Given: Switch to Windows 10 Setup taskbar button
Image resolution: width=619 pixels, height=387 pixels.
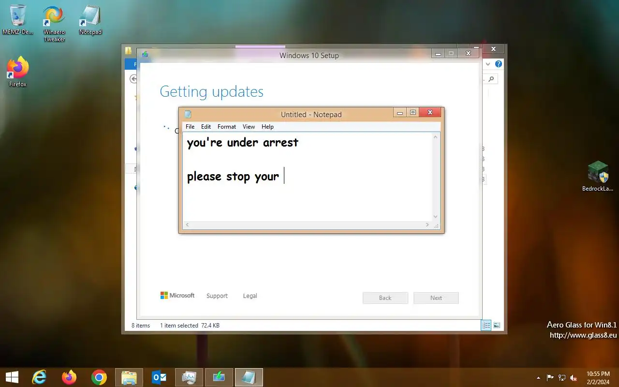Looking at the screenshot, I should click(x=219, y=377).
